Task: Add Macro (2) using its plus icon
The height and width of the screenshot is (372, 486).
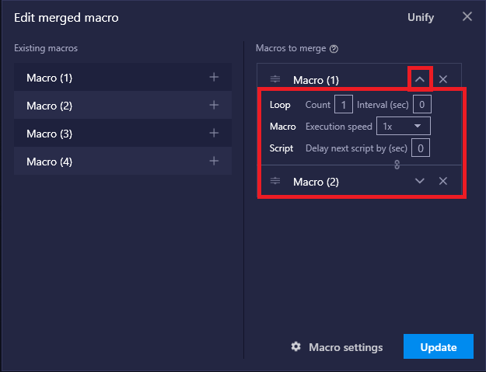Action: 214,105
